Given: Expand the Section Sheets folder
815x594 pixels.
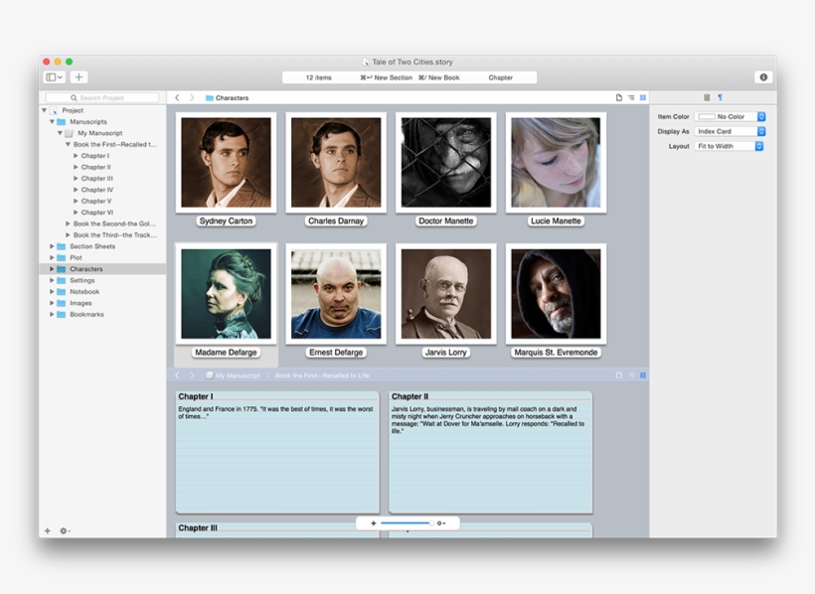Looking at the screenshot, I should (x=52, y=246).
